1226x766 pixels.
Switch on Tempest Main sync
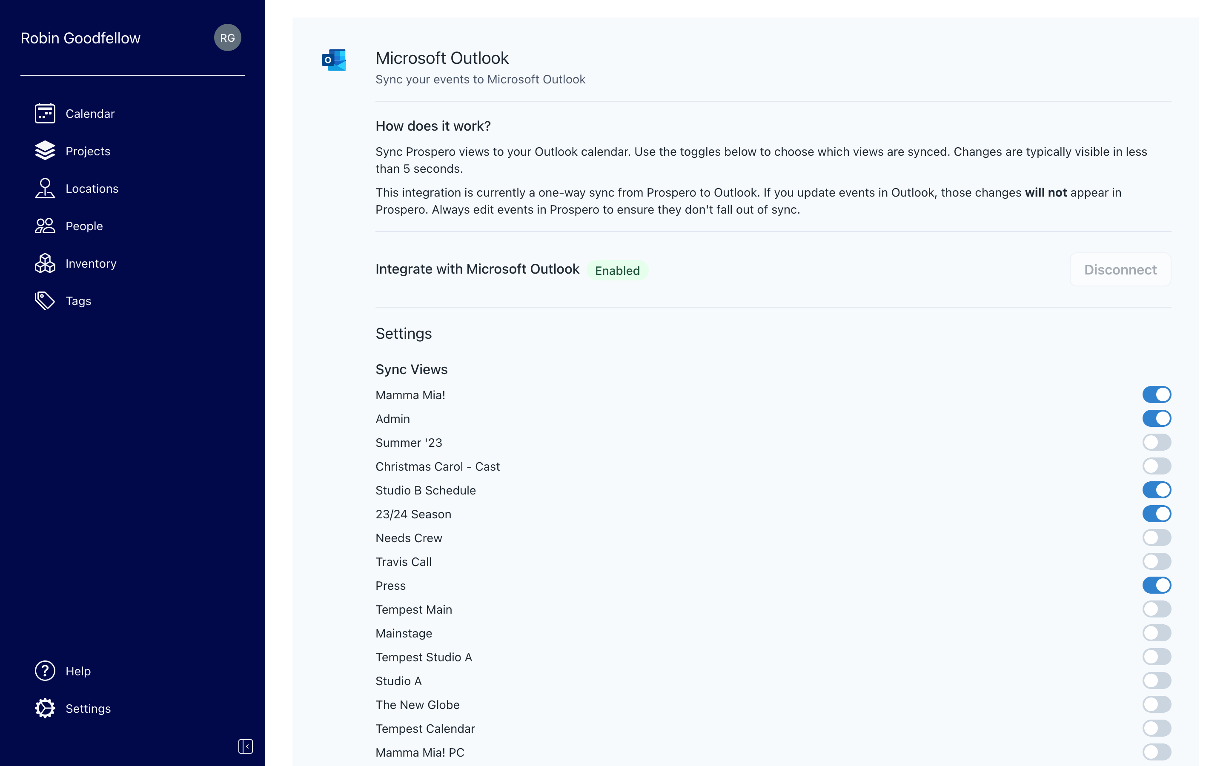point(1156,609)
